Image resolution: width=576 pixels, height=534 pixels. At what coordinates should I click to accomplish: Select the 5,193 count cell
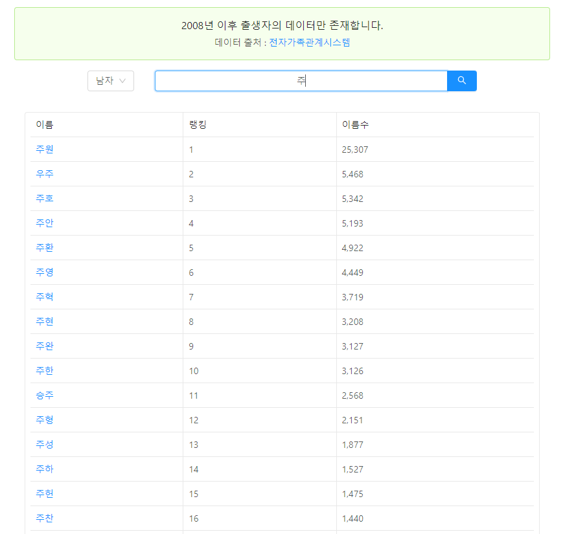[x=435, y=223]
